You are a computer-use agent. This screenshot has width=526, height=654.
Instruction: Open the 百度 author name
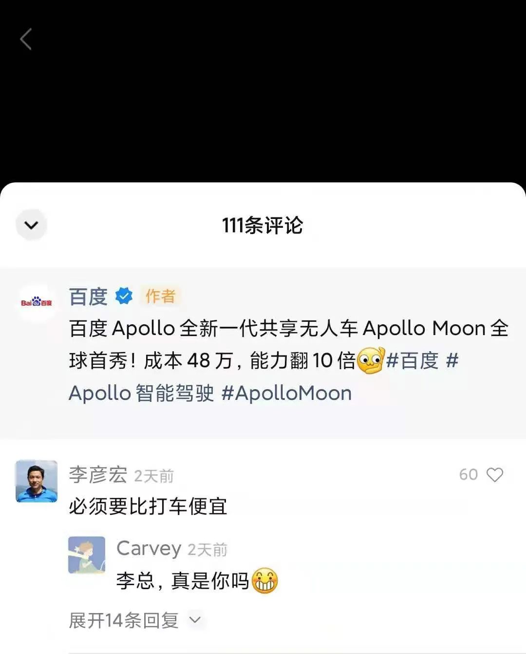tap(88, 297)
